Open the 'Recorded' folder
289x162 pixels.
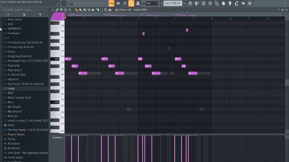(x=13, y=144)
